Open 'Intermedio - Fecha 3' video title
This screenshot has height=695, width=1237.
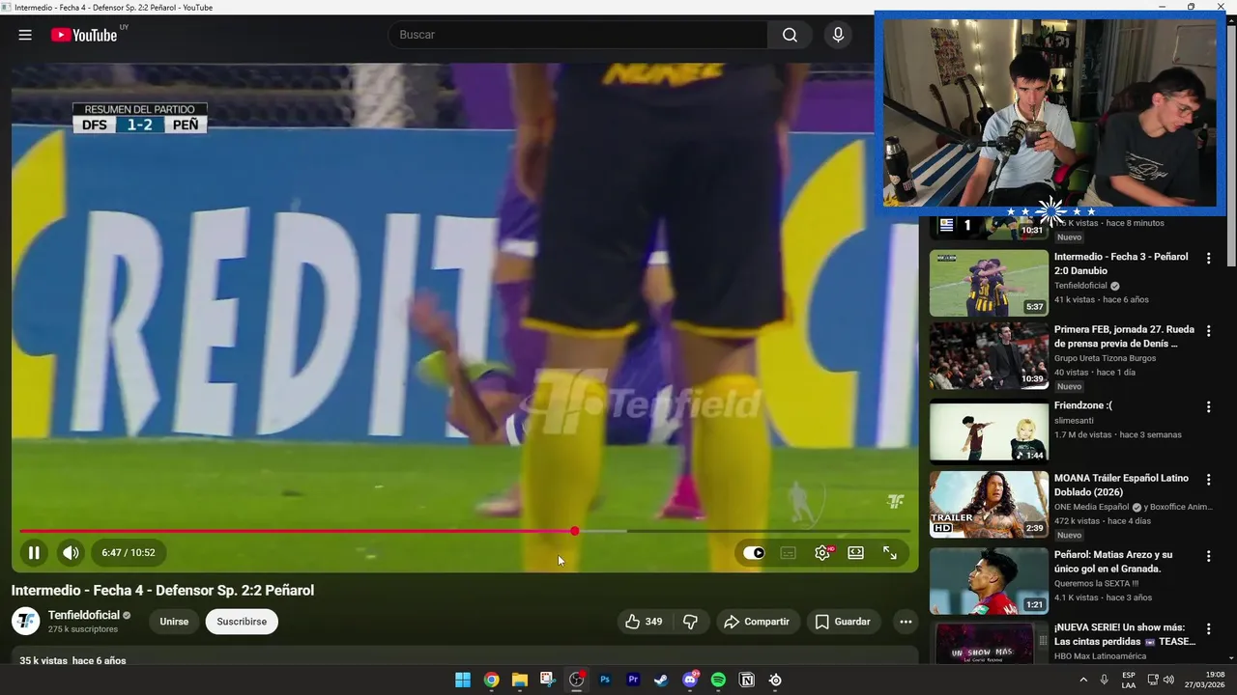pos(1121,264)
